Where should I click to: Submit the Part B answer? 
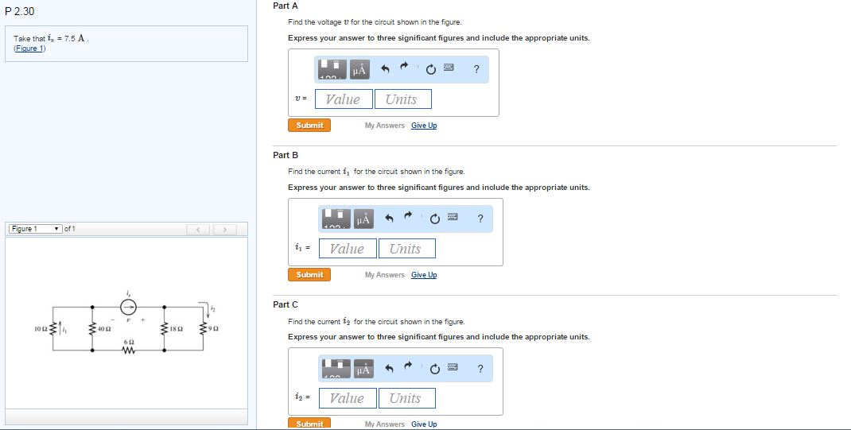(x=309, y=275)
